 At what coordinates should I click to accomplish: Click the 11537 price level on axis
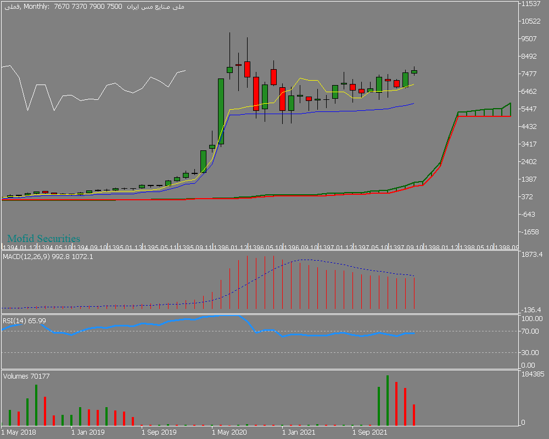531,4
